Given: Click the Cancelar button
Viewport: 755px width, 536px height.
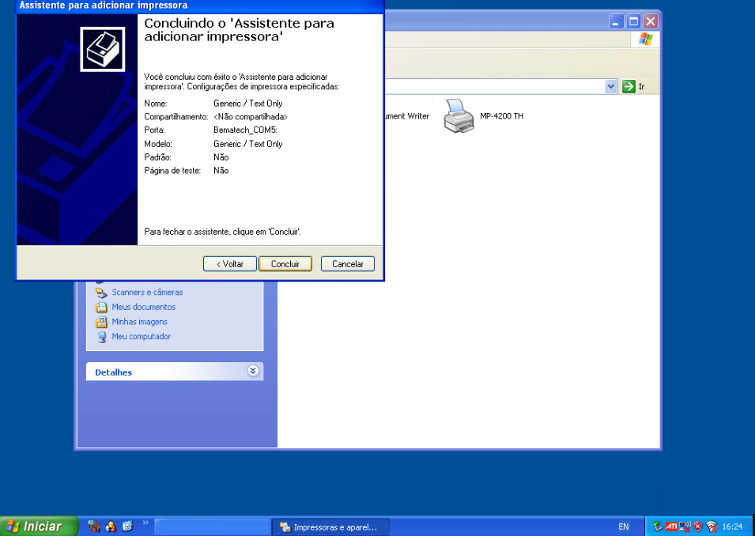Looking at the screenshot, I should [x=347, y=264].
